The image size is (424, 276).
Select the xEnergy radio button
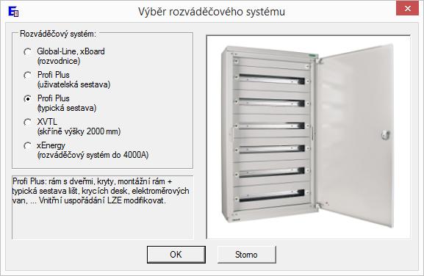point(27,146)
